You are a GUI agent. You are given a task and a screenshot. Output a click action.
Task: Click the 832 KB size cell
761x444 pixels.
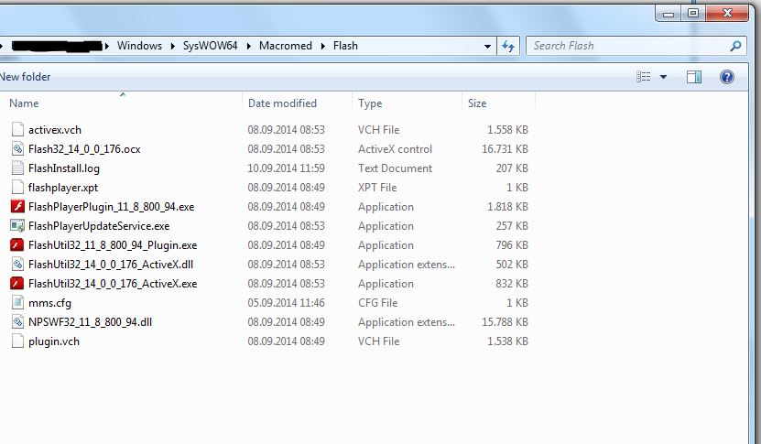click(512, 284)
